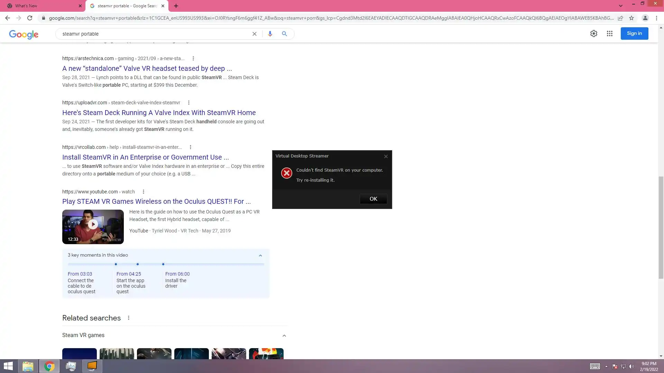This screenshot has height=373, width=664.
Task: Click the magnifier search icon
Action: (284, 34)
